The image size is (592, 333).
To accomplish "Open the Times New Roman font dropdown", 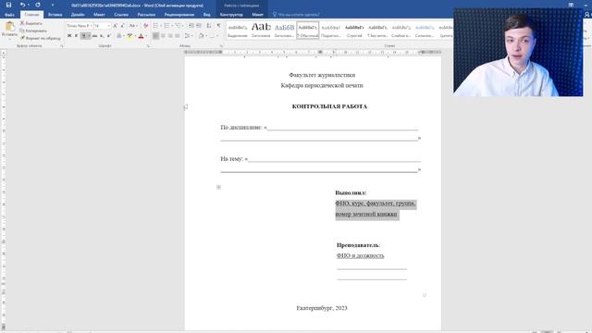I will coord(91,26).
